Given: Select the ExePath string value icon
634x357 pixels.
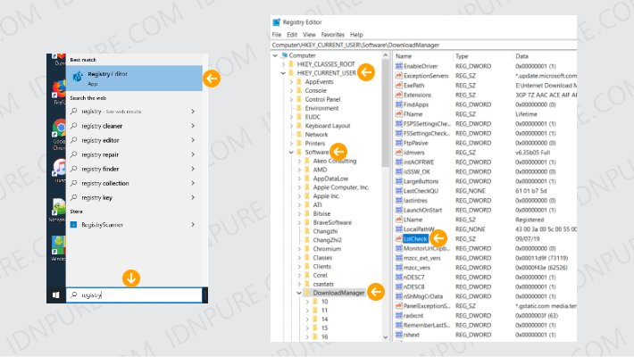Looking at the screenshot, I should (x=398, y=86).
